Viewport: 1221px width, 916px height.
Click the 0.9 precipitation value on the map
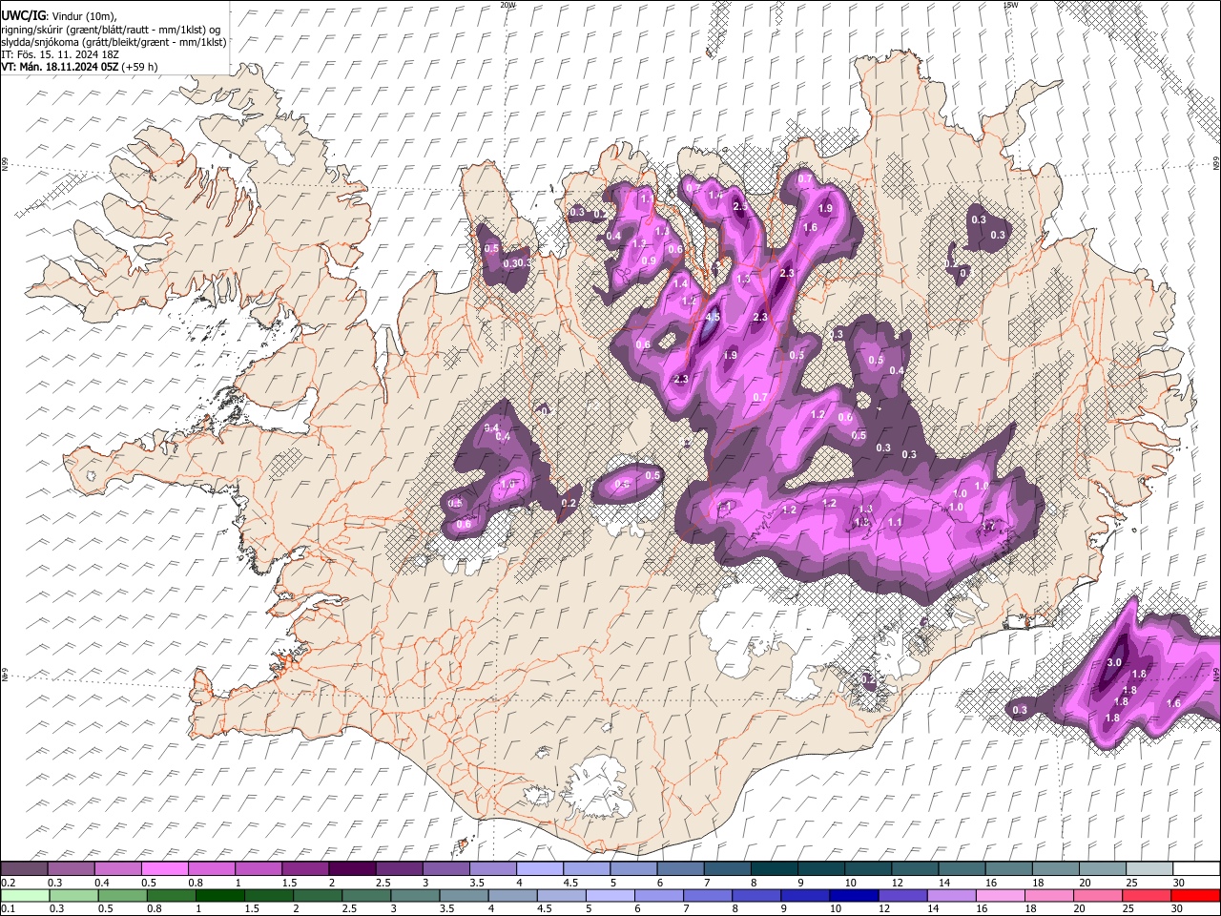click(x=648, y=260)
